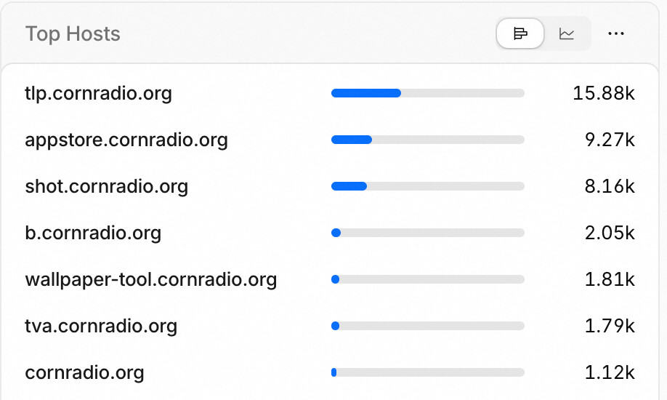
Task: Click the appstore.cornradio.org usage bar
Action: pyautogui.click(x=427, y=140)
